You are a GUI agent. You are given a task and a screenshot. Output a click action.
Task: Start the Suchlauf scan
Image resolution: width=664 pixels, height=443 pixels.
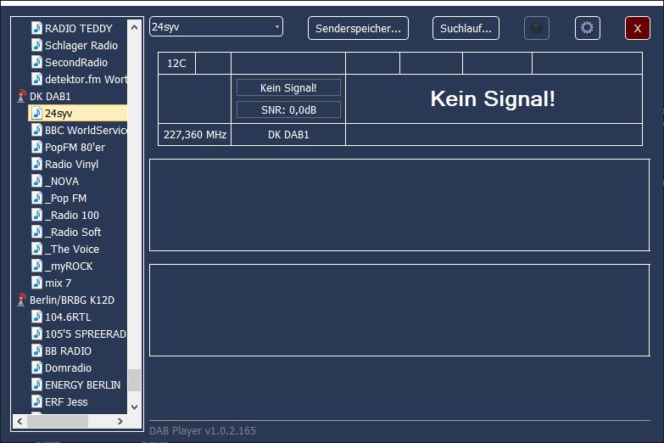tap(466, 28)
